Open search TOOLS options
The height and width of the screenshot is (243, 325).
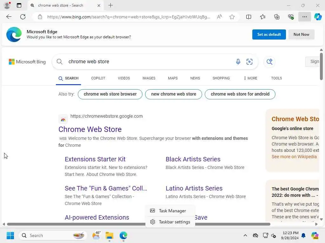(x=276, y=78)
